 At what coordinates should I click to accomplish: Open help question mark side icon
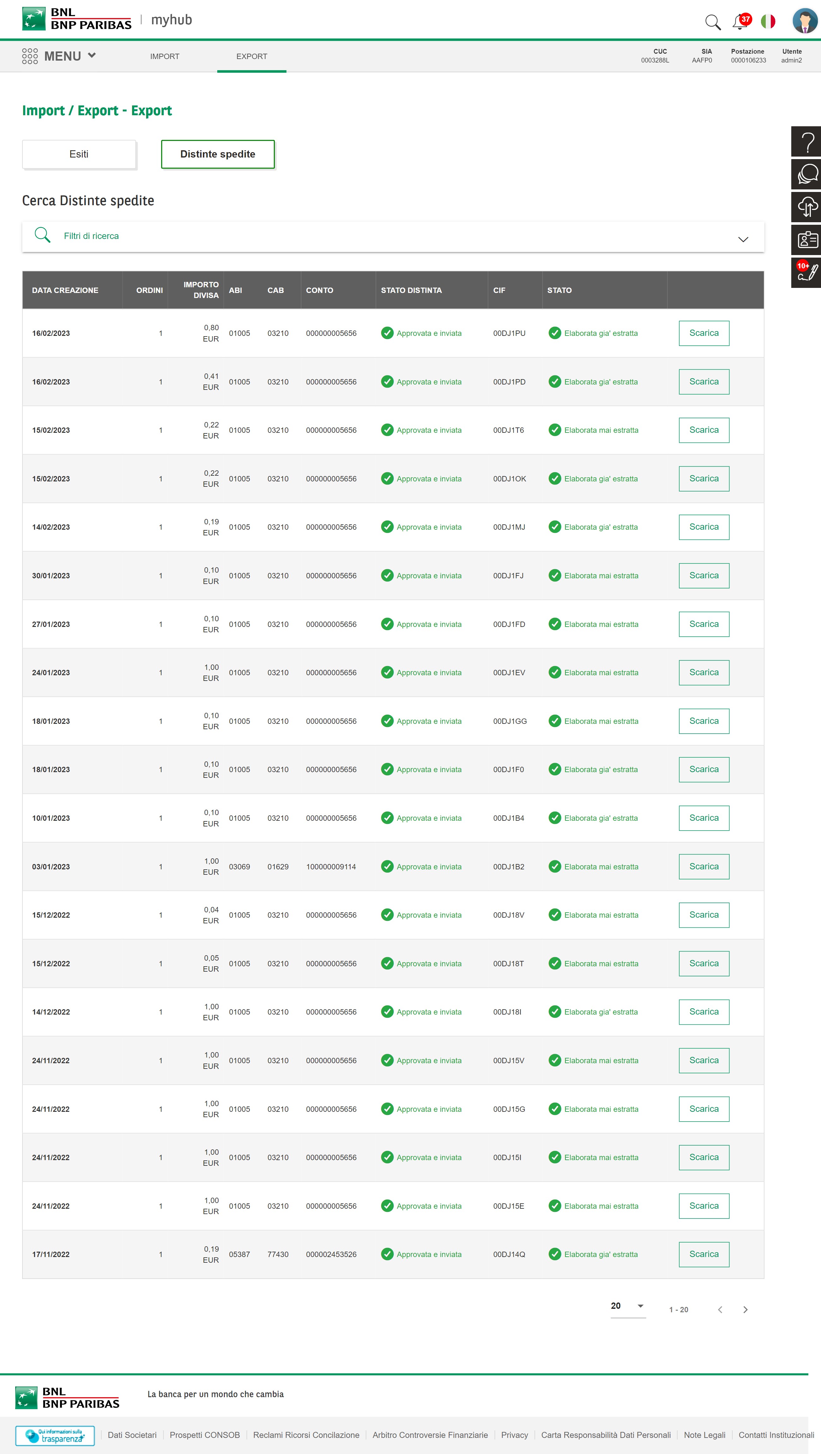coord(807,141)
